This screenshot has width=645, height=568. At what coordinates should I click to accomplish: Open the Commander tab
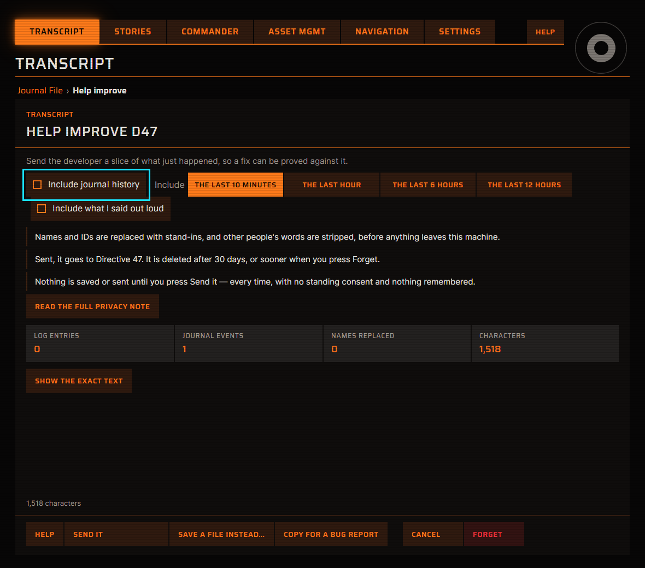(210, 32)
